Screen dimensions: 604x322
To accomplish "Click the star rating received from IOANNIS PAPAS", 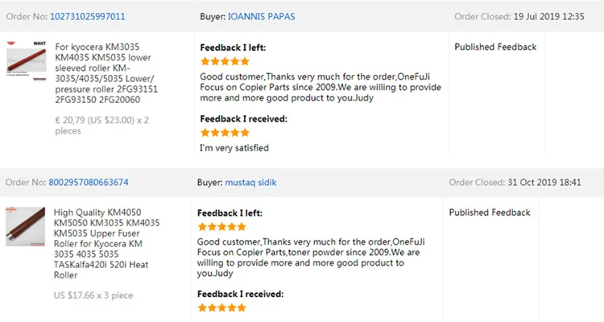I will click(x=225, y=133).
